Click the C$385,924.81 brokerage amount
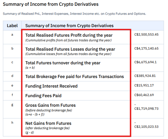The height and width of the screenshot is (139, 168). 145,76
